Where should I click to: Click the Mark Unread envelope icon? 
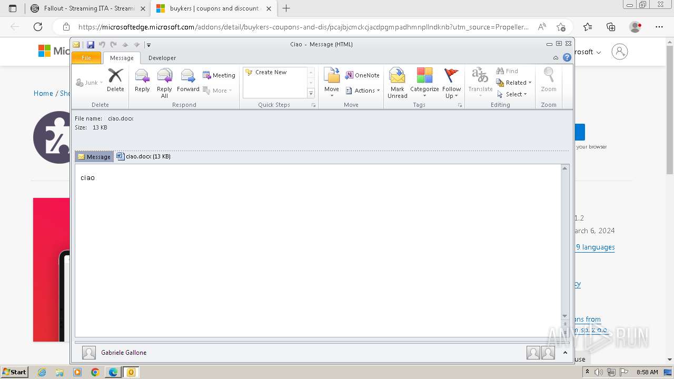[x=398, y=83]
